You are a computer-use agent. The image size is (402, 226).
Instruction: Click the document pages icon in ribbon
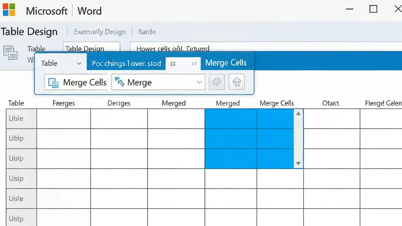10,53
